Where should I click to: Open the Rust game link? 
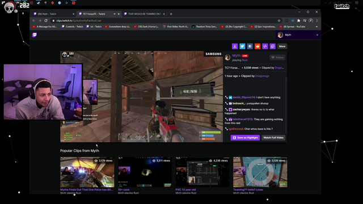(244, 60)
